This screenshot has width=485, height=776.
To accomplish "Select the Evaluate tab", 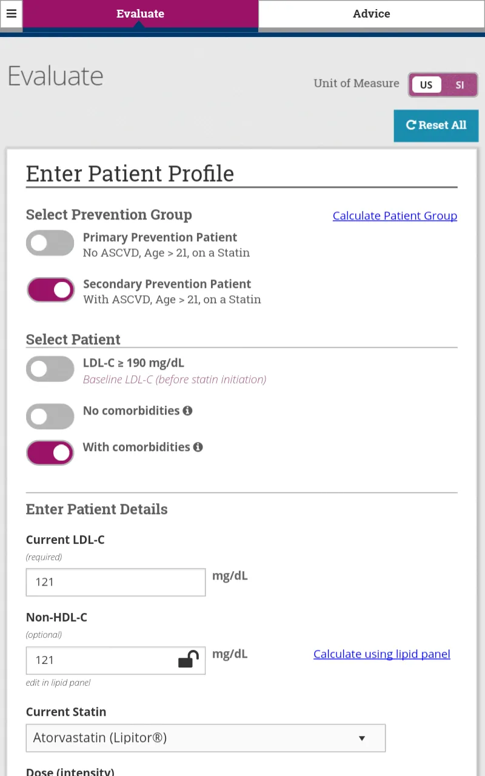I will pyautogui.click(x=140, y=13).
